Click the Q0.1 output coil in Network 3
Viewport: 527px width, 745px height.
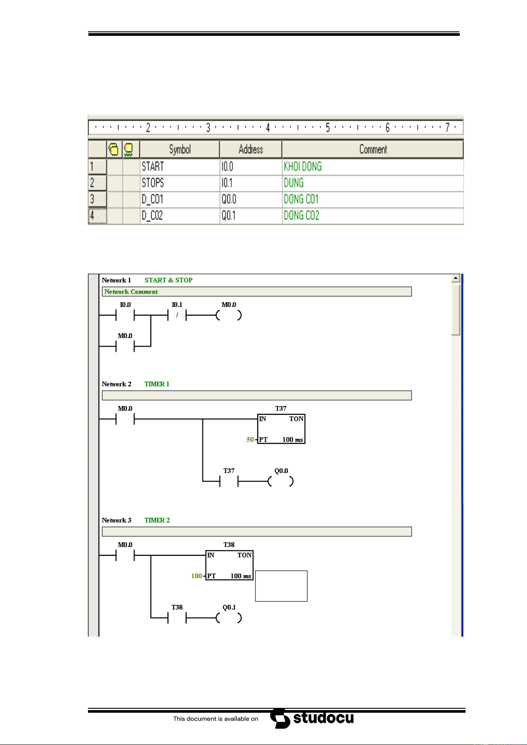click(x=229, y=618)
